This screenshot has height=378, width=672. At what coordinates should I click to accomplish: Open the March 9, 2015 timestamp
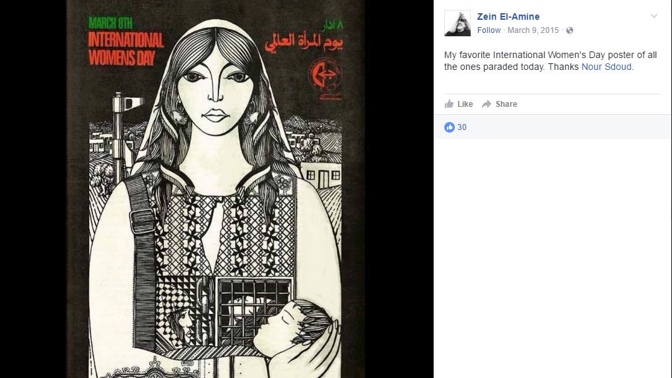(533, 30)
